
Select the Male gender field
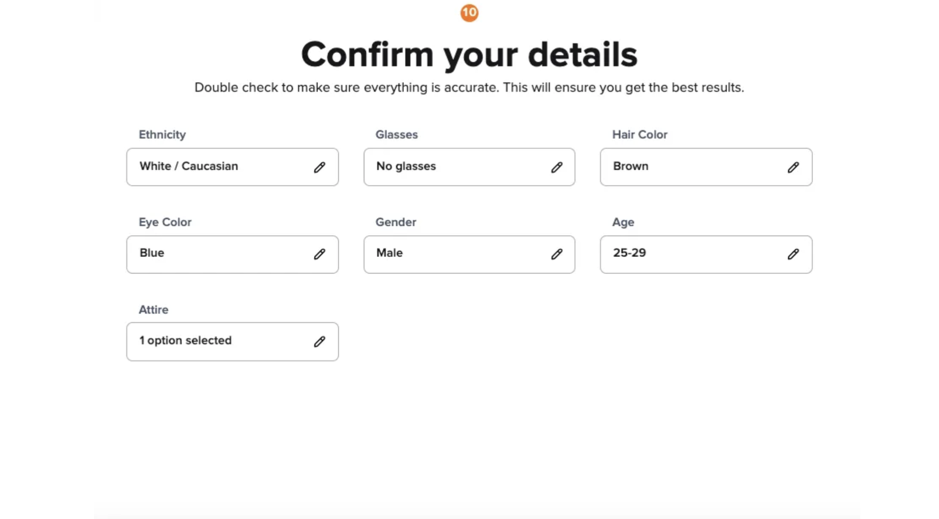pyautogui.click(x=469, y=254)
